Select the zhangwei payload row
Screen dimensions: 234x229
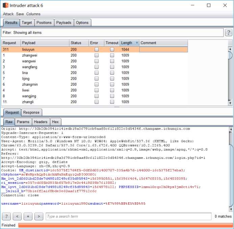tap(95, 55)
